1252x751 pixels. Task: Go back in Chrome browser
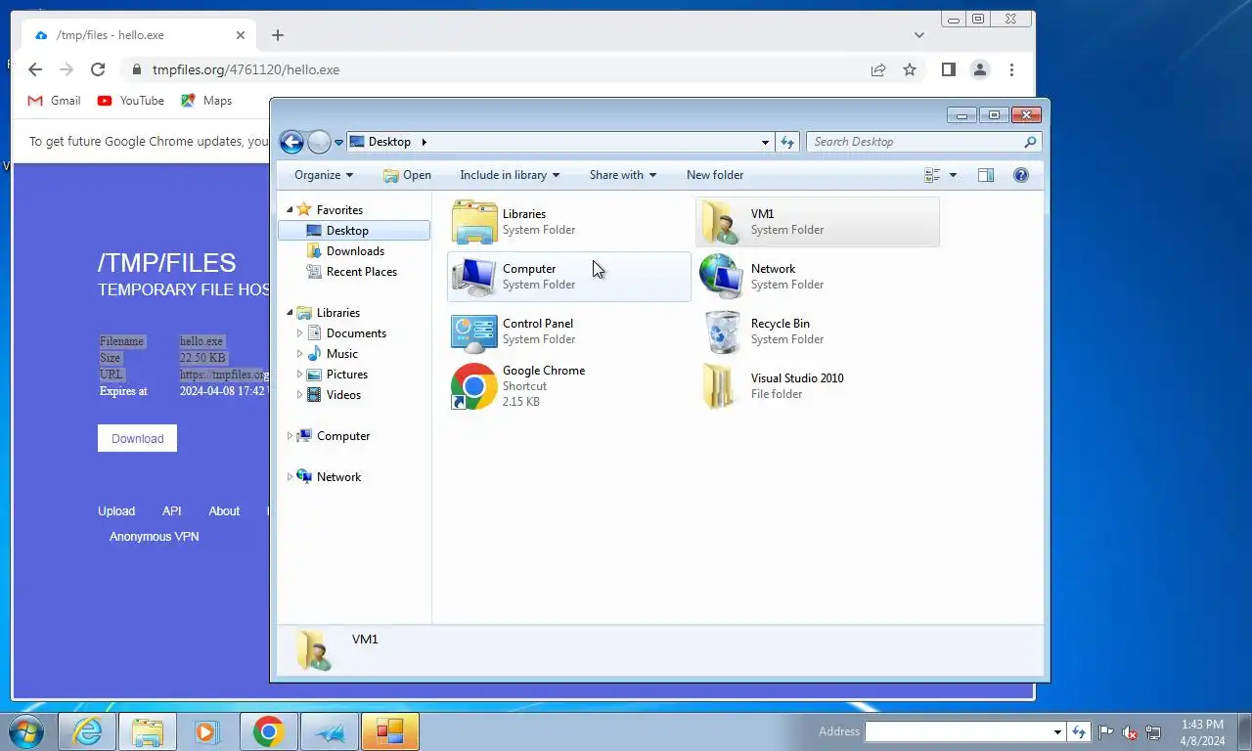pos(35,69)
